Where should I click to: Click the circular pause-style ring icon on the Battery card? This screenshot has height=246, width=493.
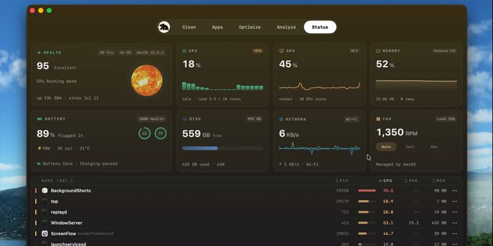click(x=161, y=133)
